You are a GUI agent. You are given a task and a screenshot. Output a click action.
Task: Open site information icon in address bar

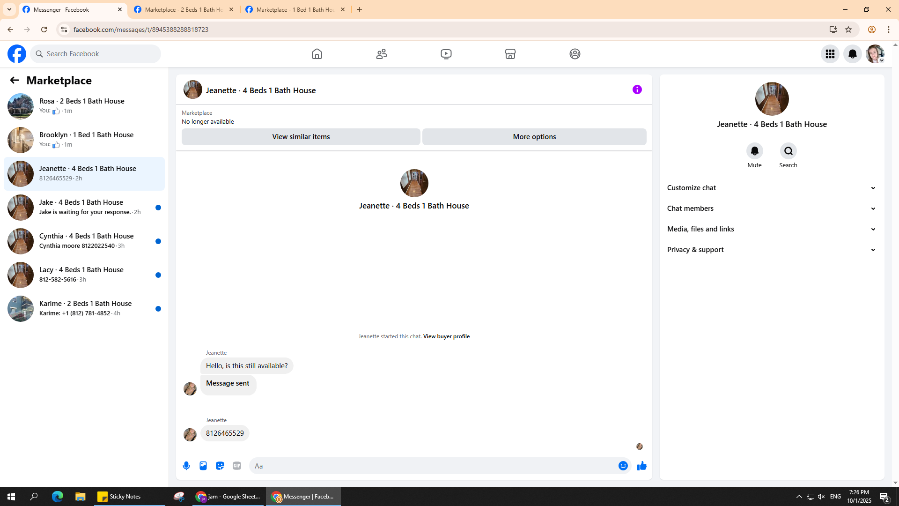point(64,30)
